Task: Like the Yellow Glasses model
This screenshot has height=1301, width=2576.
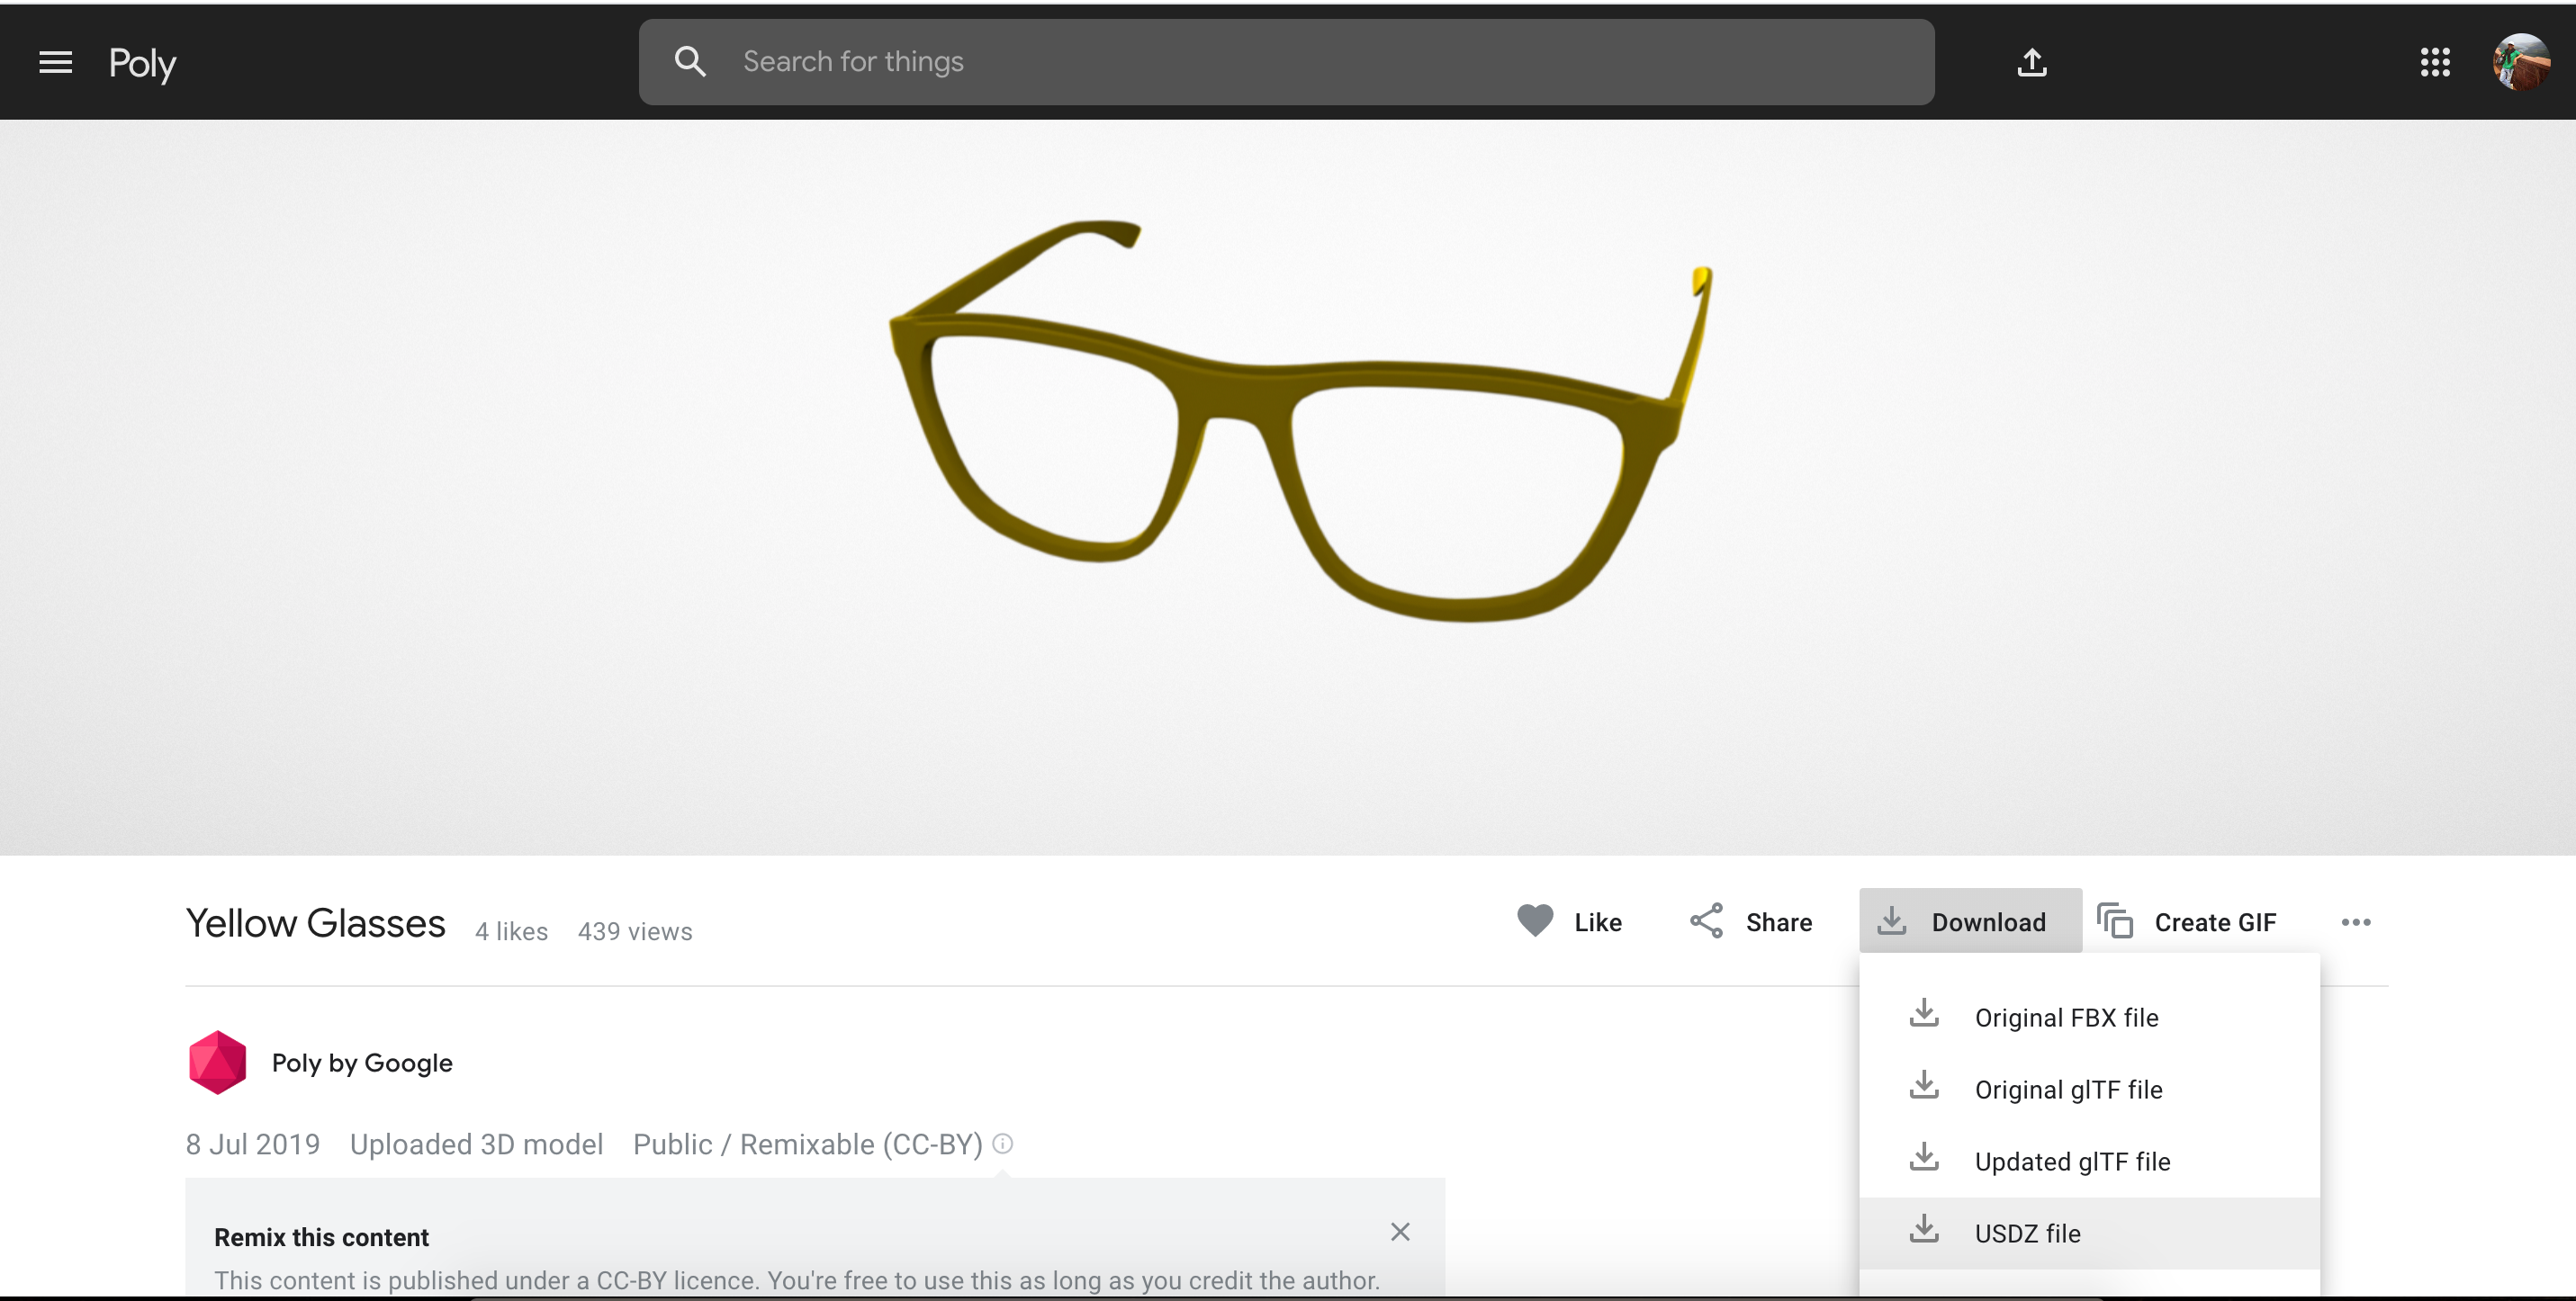Action: click(x=1570, y=921)
